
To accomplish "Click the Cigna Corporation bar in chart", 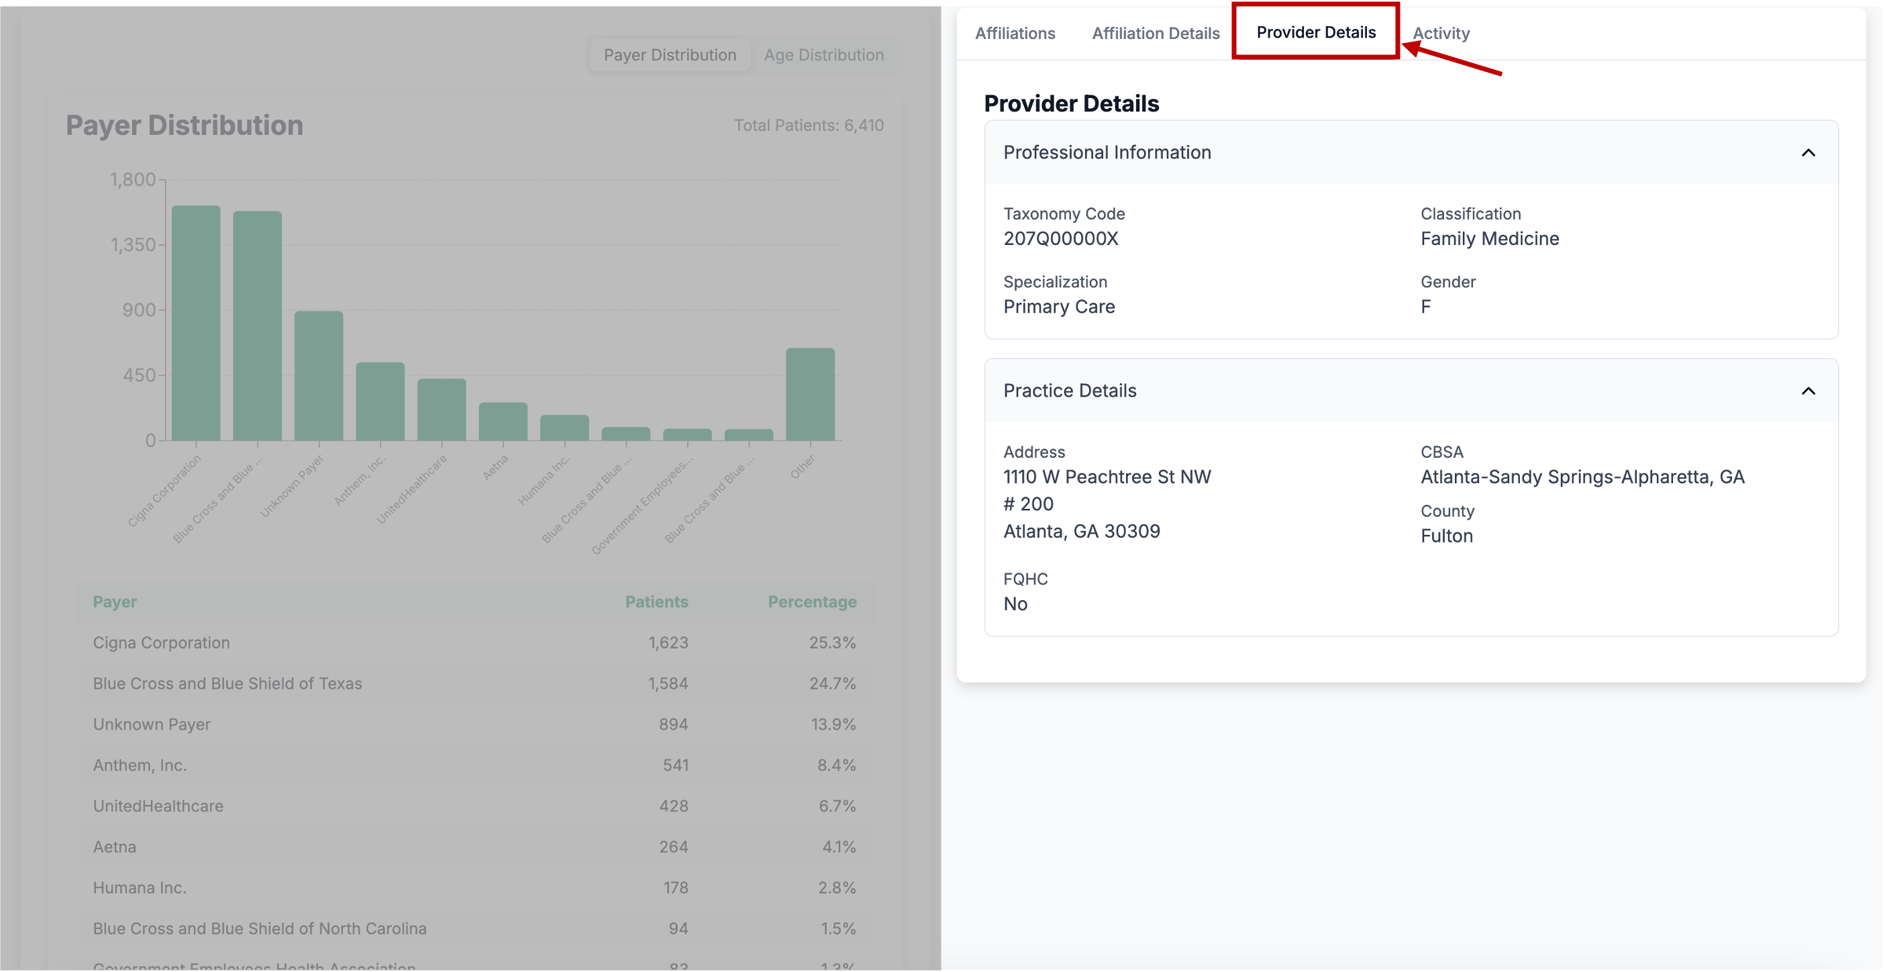I will 196,323.
